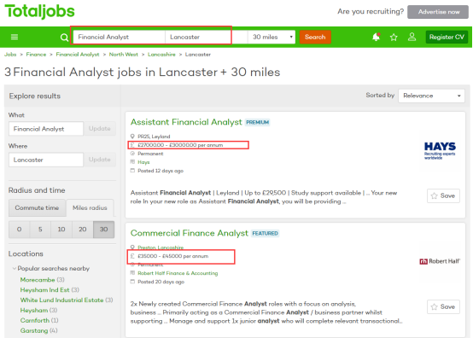
Task: Click the orange Search button
Action: (315, 37)
